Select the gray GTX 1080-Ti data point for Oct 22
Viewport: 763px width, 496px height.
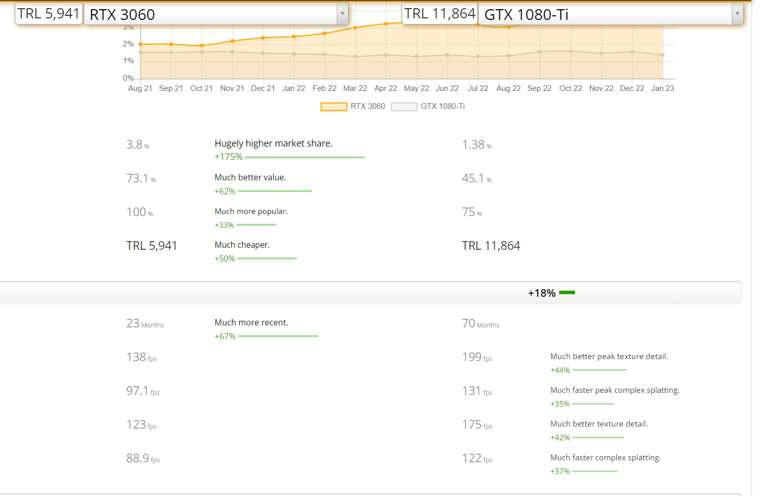coord(571,51)
